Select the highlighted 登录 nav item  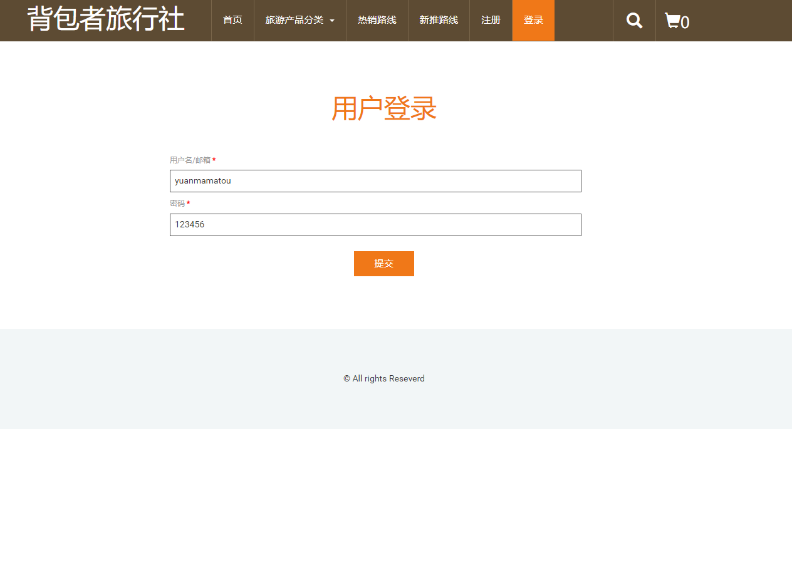tap(533, 19)
